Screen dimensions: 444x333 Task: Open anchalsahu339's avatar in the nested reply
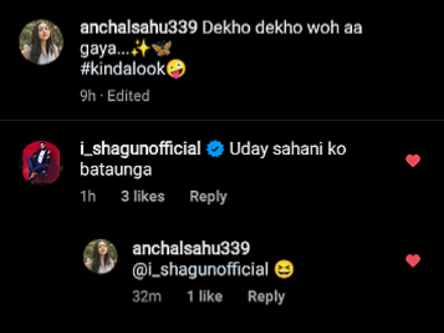(100, 256)
